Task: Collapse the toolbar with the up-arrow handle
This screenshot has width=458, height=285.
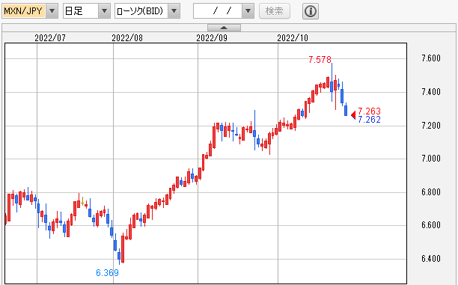Action: pos(224,28)
